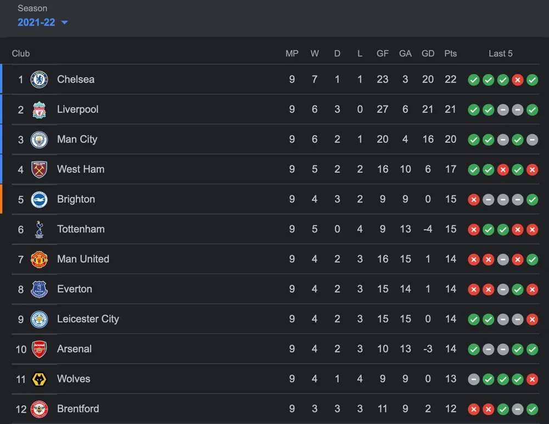
Task: Select the Everton team name
Action: click(x=75, y=289)
